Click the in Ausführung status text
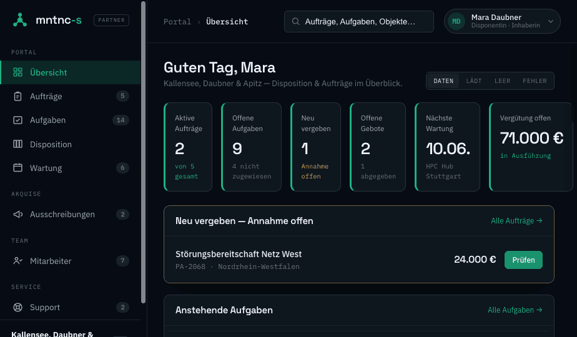This screenshot has width=577, height=337. pyautogui.click(x=526, y=155)
